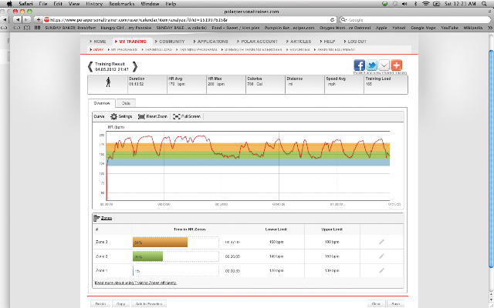Click the email share envelope icon

pos(384,65)
